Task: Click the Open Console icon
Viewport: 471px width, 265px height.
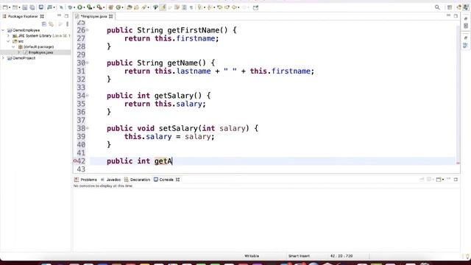Action: pyautogui.click(x=439, y=180)
